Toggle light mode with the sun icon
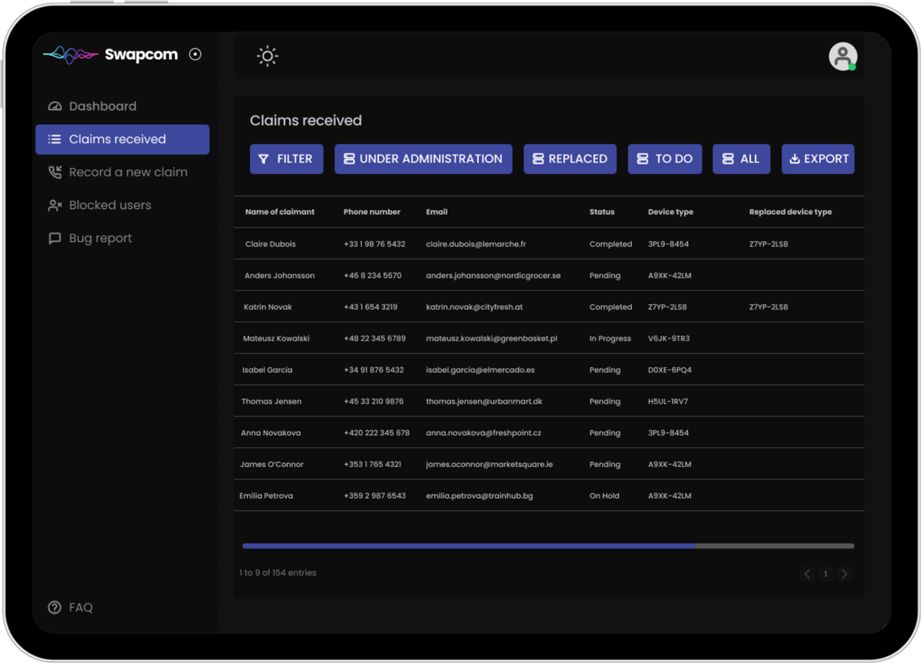Viewport: 921px width, 663px height. pos(267,57)
